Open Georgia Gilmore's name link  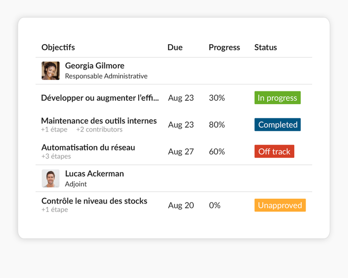coord(94,66)
